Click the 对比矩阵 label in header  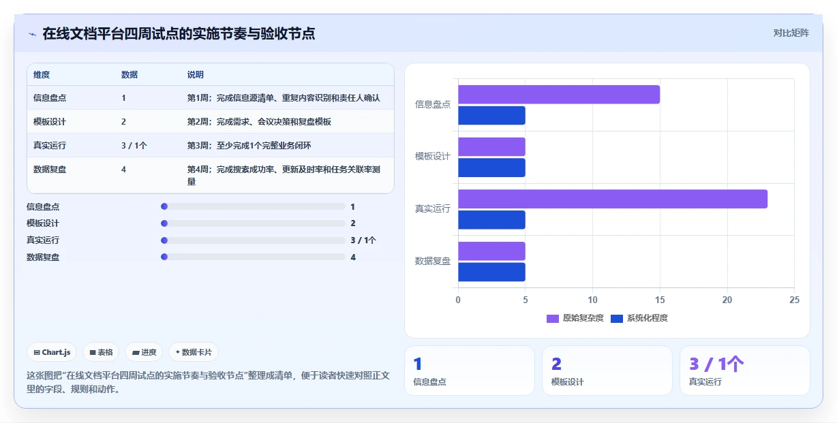[x=791, y=33]
